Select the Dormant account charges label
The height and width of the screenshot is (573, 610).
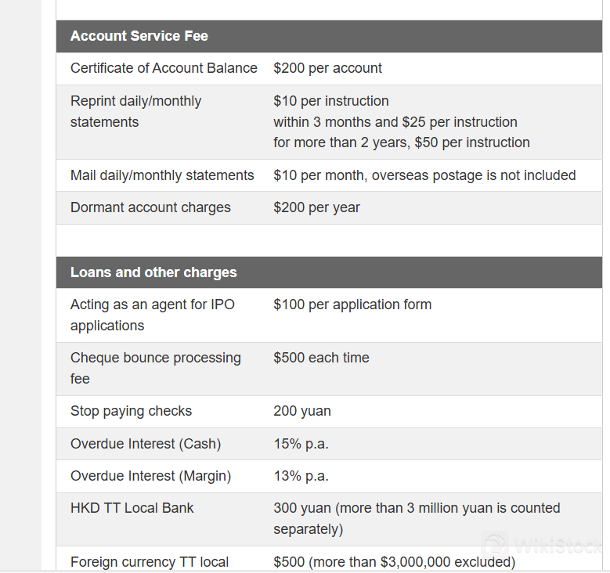pos(150,207)
